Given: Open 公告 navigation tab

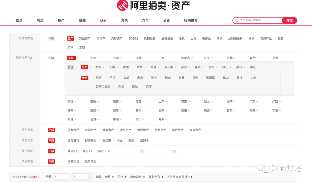Looking at the screenshot, I should (167, 20).
